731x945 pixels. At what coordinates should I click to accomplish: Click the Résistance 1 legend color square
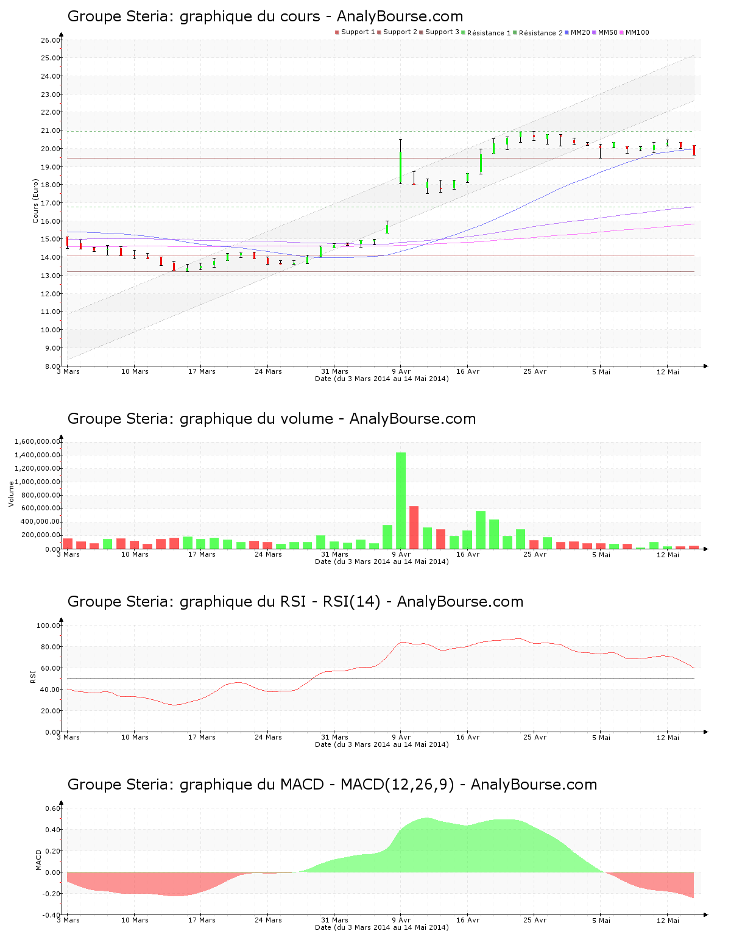464,32
